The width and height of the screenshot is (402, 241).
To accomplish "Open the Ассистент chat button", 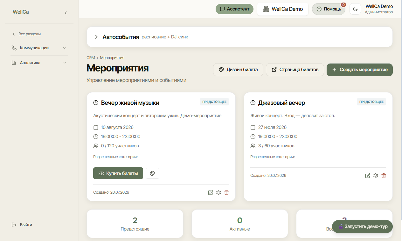I will pos(234,9).
